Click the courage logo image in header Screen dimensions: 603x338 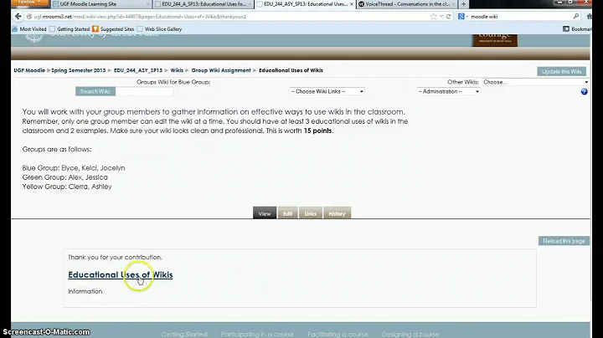pos(495,40)
